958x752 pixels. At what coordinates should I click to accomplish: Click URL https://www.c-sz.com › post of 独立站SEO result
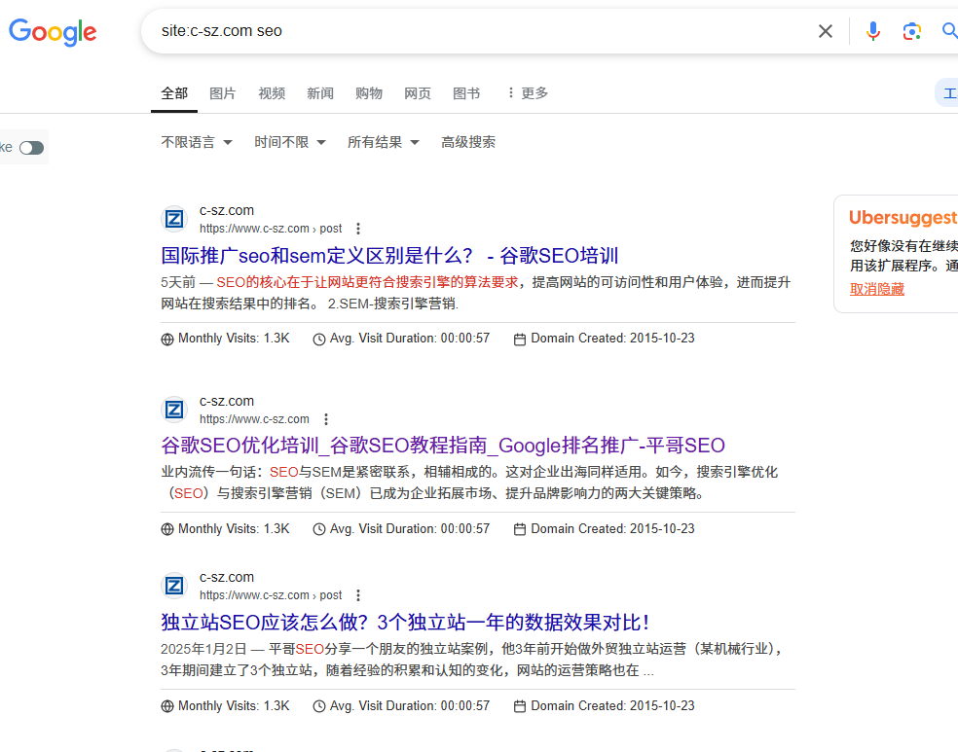tap(271, 595)
